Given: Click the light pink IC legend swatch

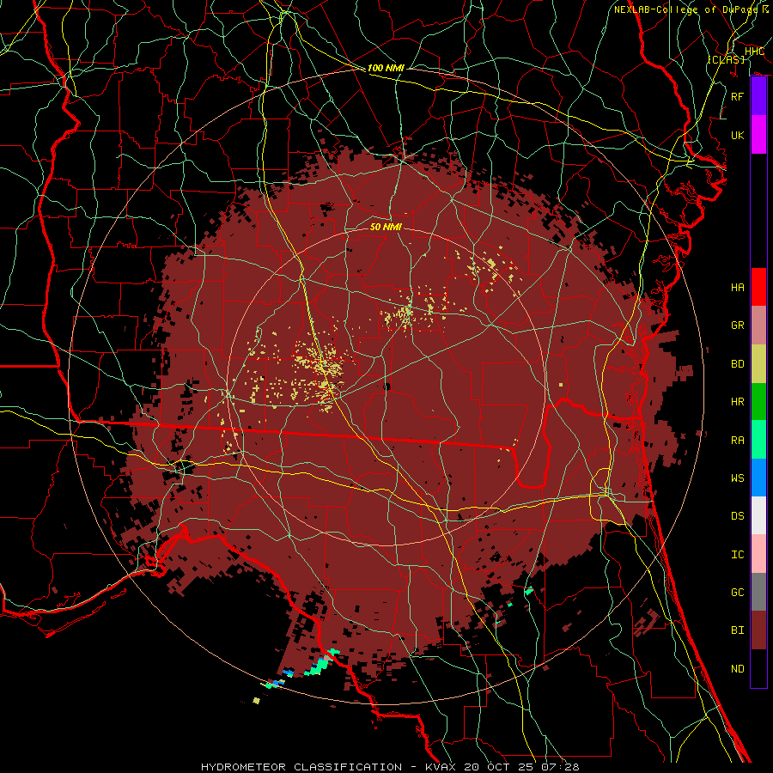Looking at the screenshot, I should point(758,554).
